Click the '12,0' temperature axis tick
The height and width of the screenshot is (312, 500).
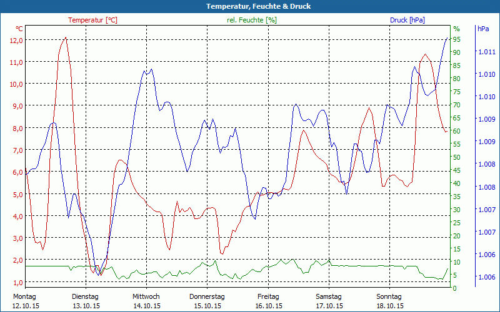(x=16, y=40)
